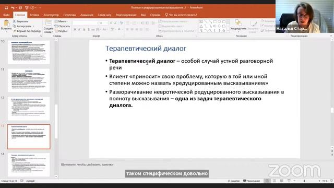Toggle bold formatting Ж

pos(75,29)
